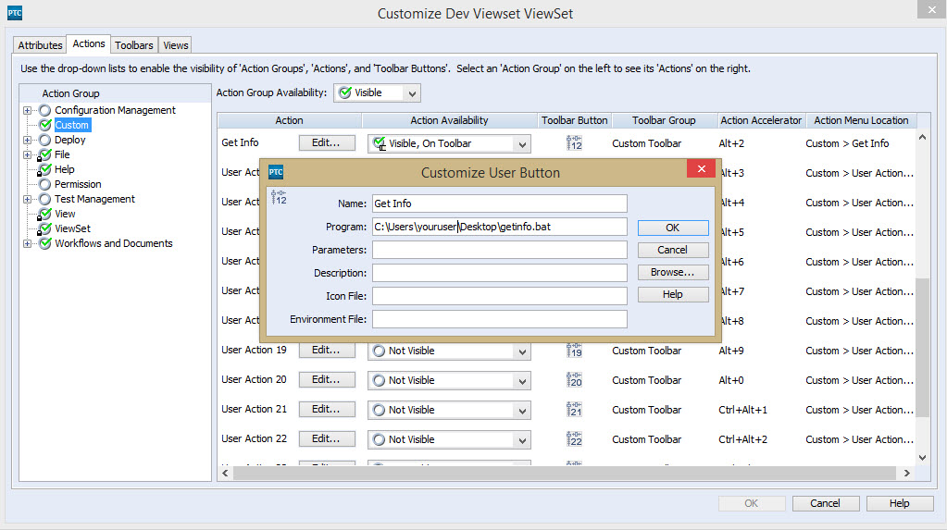This screenshot has height=530, width=947.
Task: Click the Get Info toolbar button icon 12
Action: coord(574,143)
